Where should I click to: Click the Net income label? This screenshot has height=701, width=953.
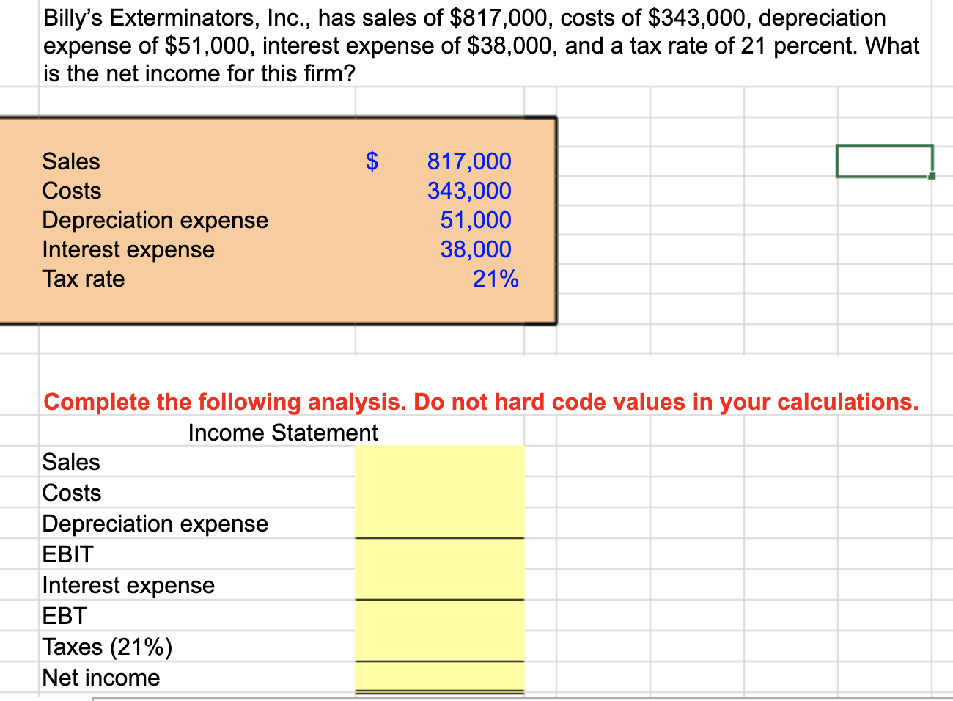pyautogui.click(x=101, y=678)
